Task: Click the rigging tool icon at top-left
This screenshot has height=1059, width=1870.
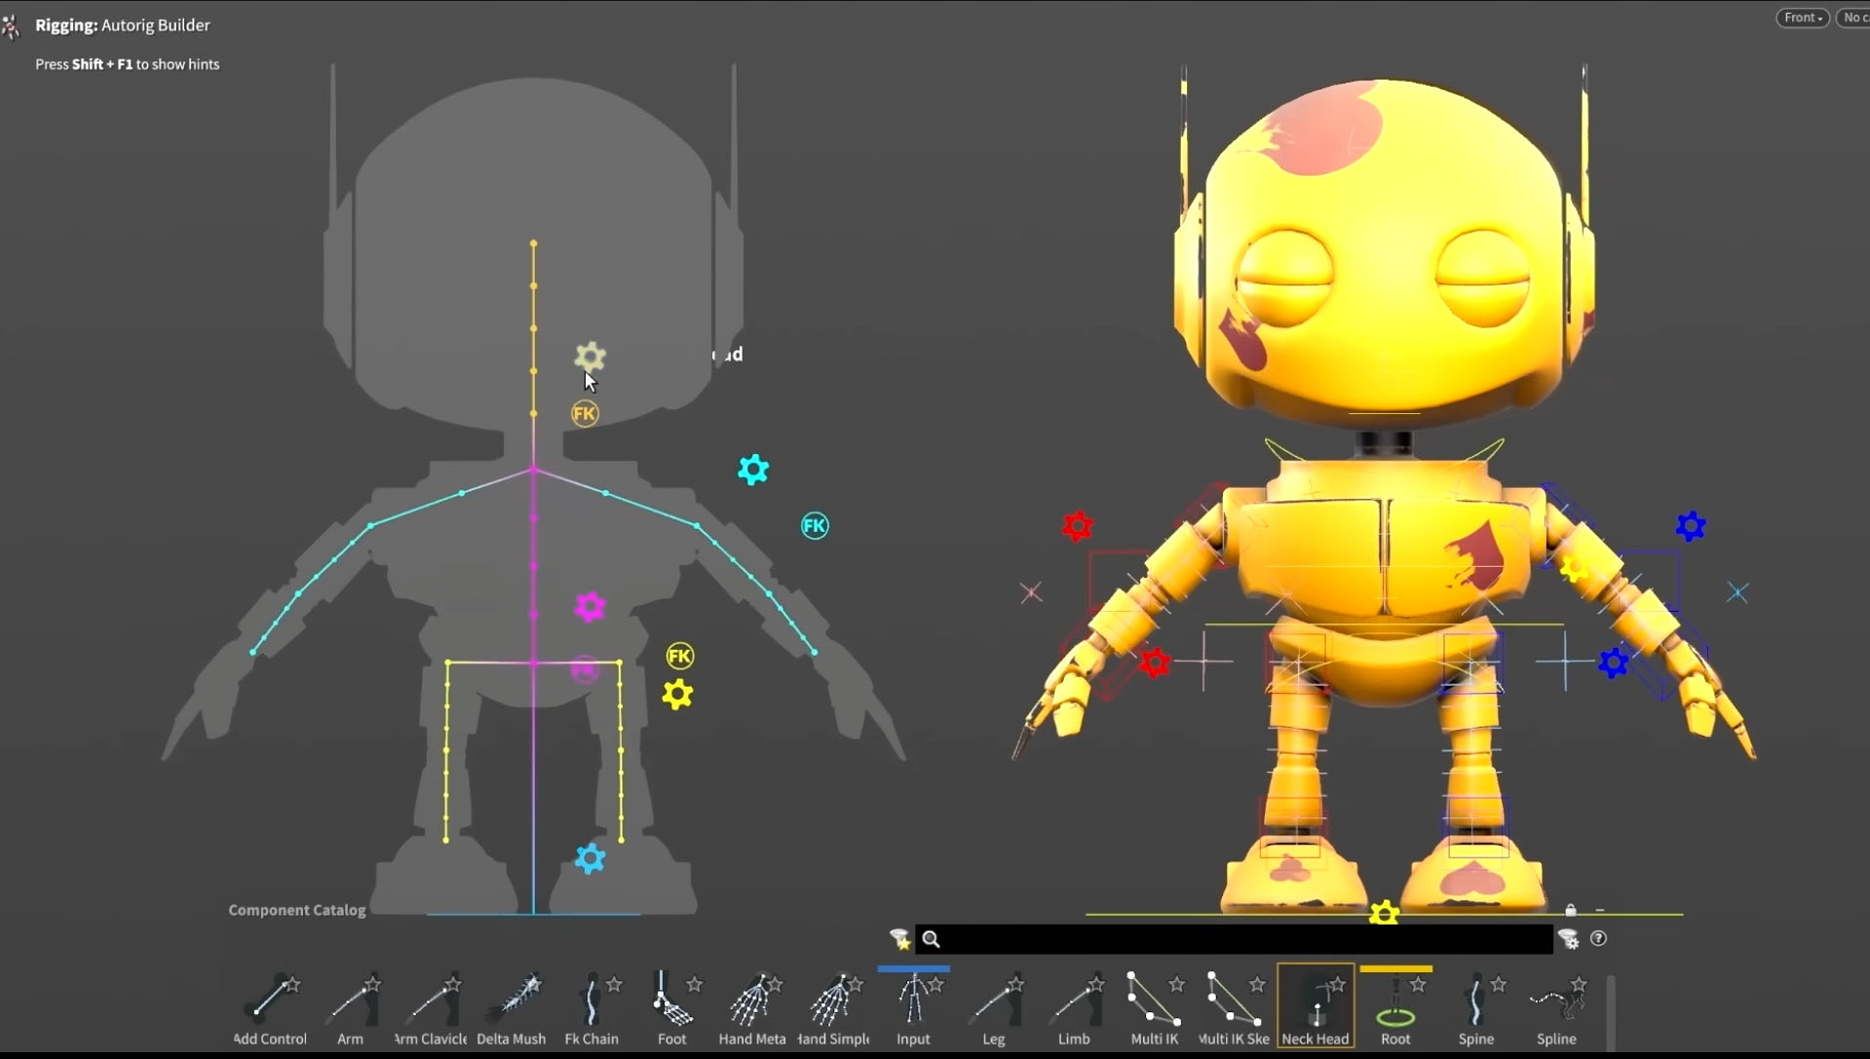Action: (x=11, y=26)
